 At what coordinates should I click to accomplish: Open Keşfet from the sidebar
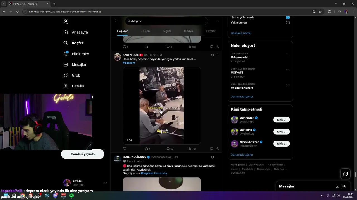coord(73,43)
